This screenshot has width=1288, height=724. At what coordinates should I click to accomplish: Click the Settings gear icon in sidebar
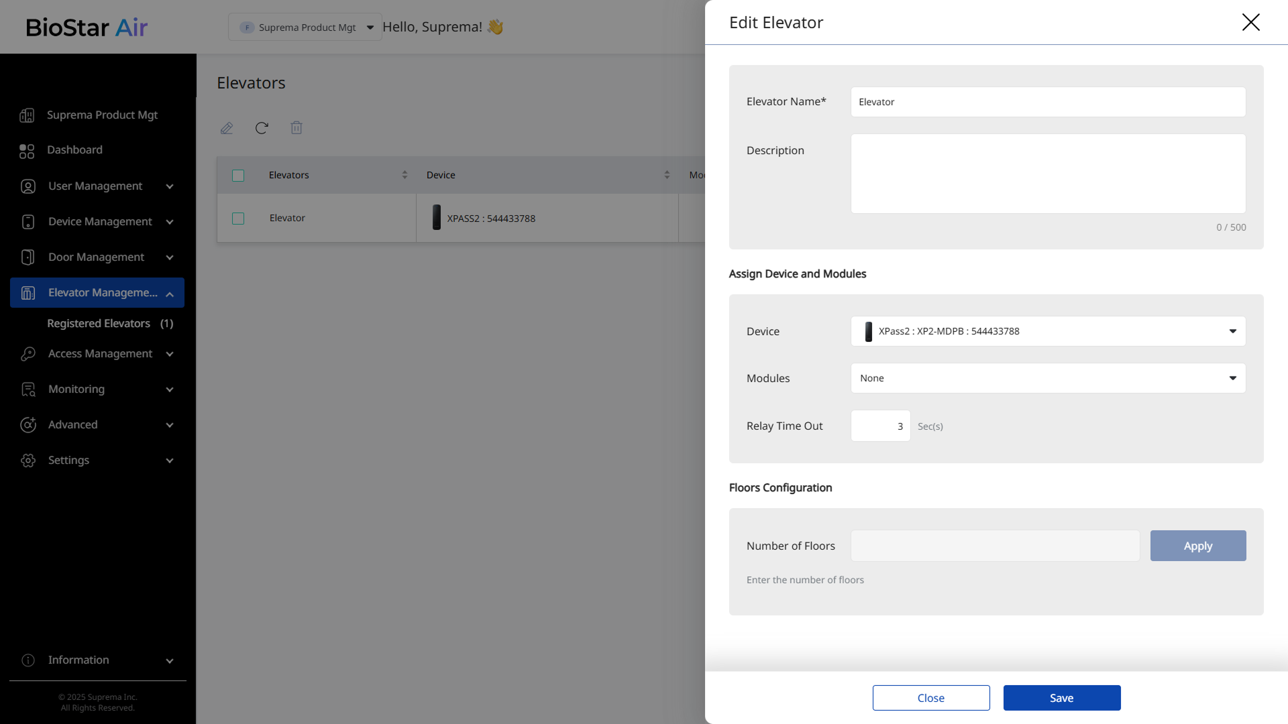tap(28, 461)
